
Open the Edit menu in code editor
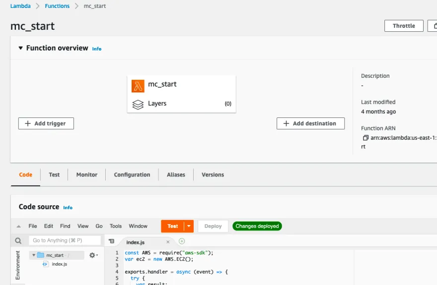click(49, 226)
